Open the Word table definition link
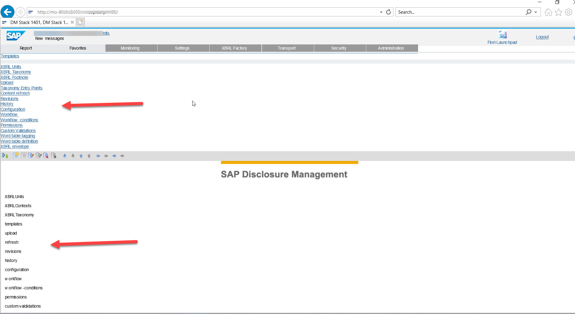 pos(19,141)
